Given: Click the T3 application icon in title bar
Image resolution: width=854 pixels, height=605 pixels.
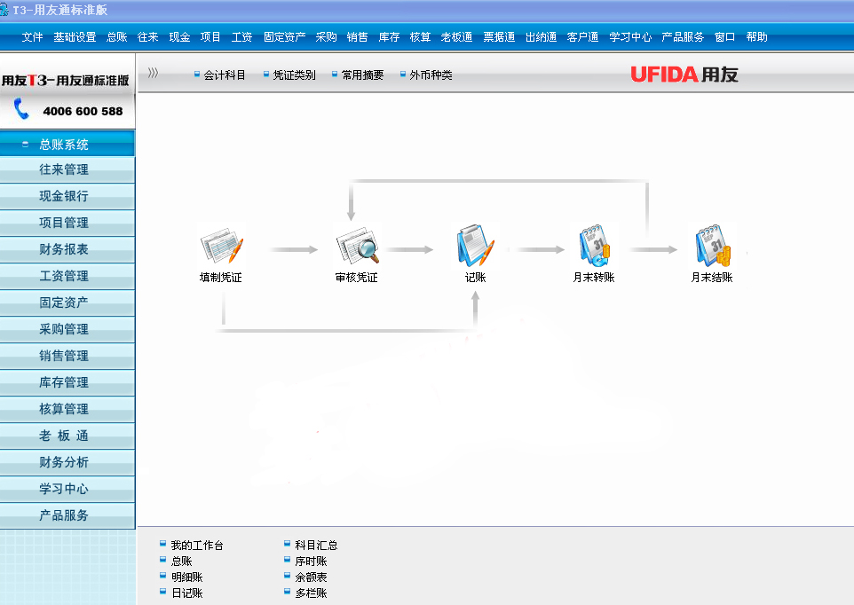Looking at the screenshot, I should click(x=4, y=9).
